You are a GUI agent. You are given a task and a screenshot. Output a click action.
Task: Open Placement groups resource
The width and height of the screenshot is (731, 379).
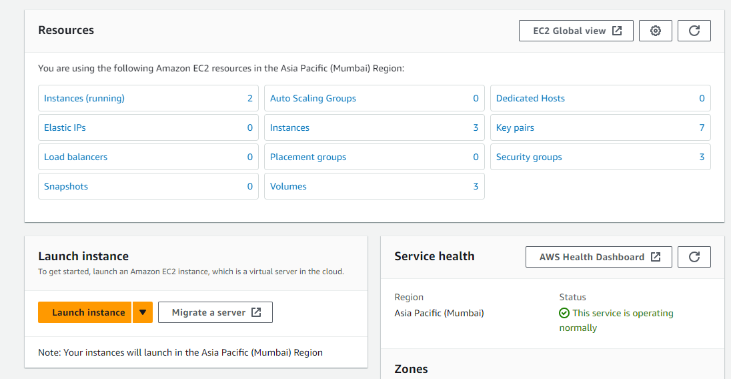[x=308, y=157]
